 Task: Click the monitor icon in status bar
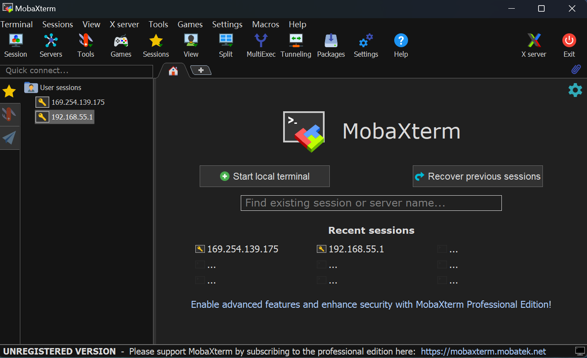580,351
